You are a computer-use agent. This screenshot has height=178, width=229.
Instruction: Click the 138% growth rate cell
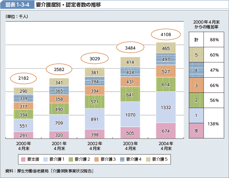click(214, 123)
